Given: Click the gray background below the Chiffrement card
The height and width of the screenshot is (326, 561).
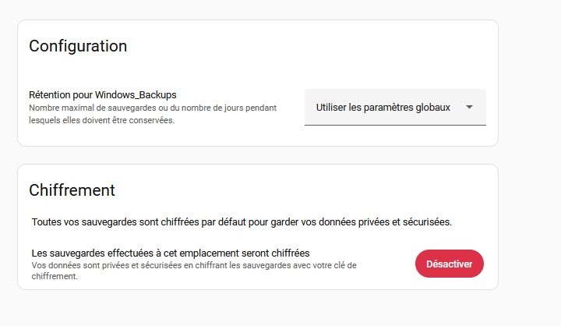Looking at the screenshot, I should click(257, 308).
